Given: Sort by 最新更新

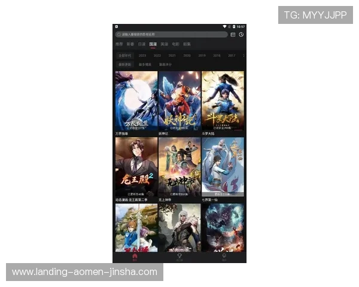Looking at the screenshot, I should (124, 64).
